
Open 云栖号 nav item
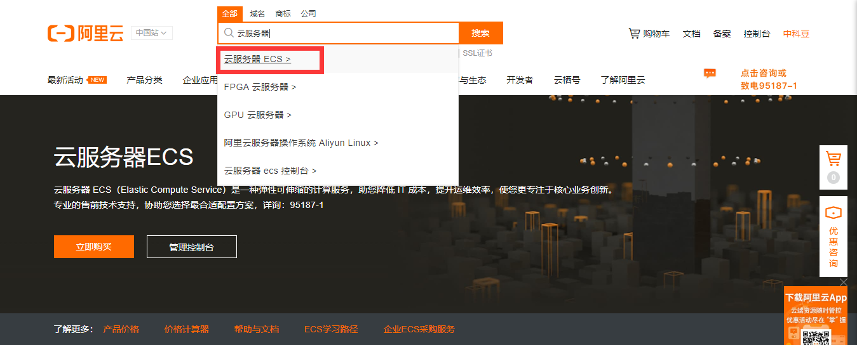[x=567, y=80]
